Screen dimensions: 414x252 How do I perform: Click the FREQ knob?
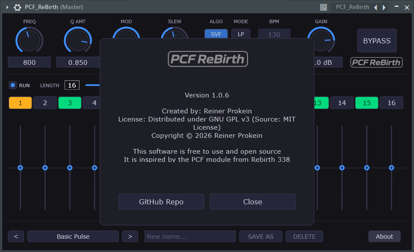pos(29,40)
